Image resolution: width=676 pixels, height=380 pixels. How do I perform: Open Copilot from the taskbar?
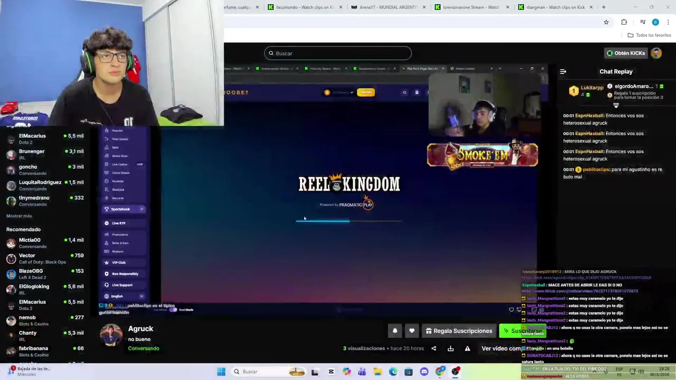(346, 372)
